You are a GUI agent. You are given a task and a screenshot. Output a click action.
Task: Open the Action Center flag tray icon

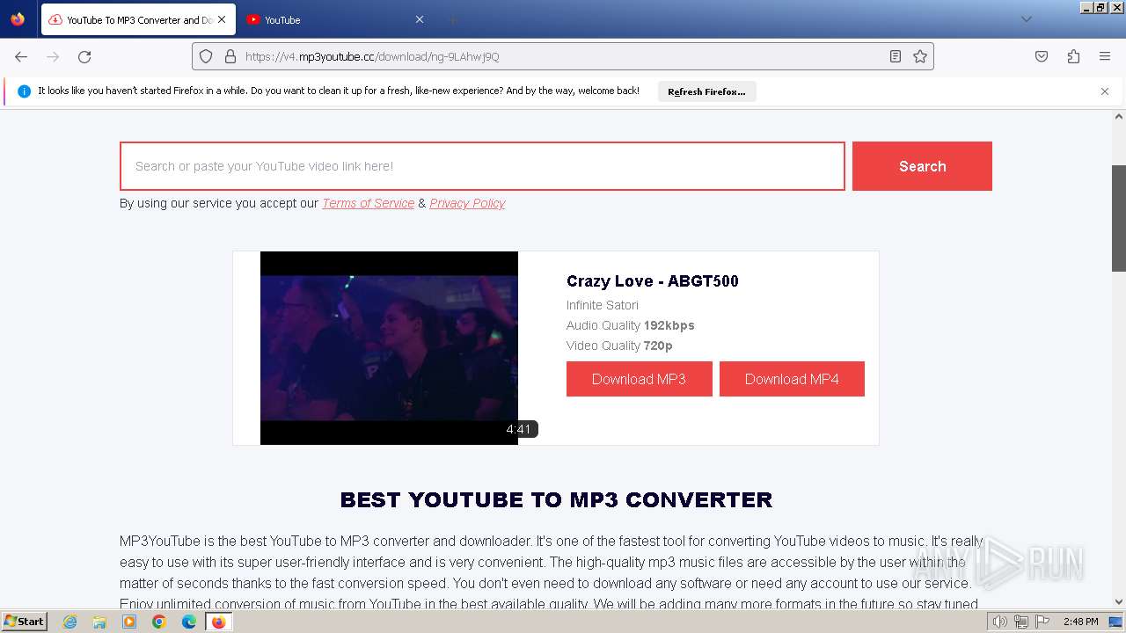pos(1042,622)
